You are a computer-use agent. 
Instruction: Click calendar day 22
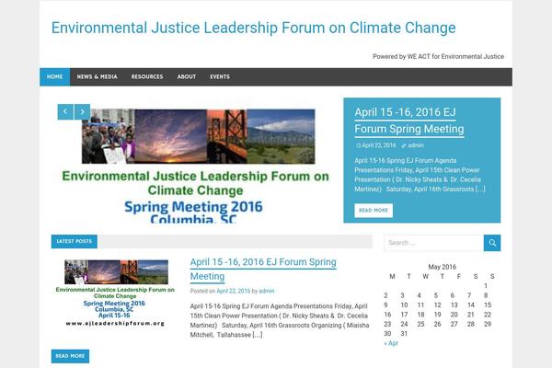coord(488,315)
